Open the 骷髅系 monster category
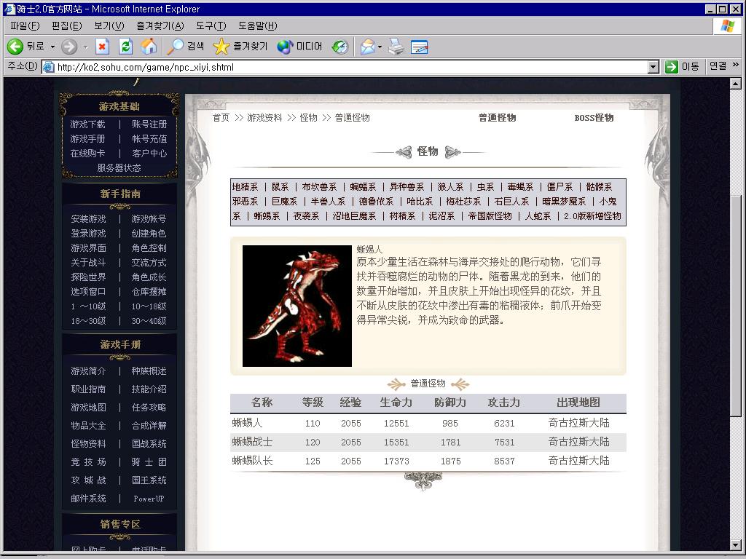The width and height of the screenshot is (746, 559). coord(599,187)
